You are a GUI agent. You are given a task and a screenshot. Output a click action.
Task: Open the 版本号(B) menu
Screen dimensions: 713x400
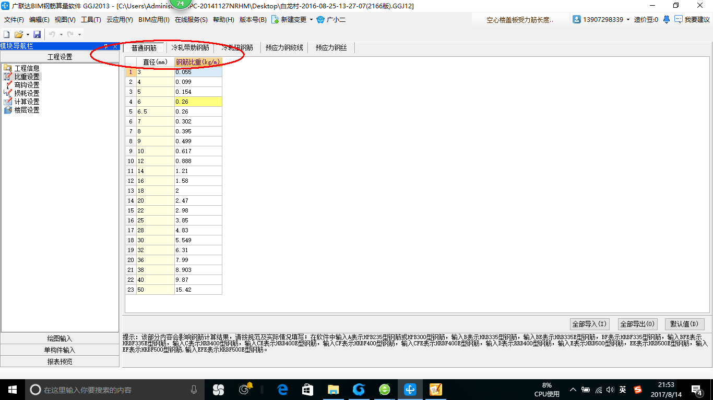coord(253,20)
